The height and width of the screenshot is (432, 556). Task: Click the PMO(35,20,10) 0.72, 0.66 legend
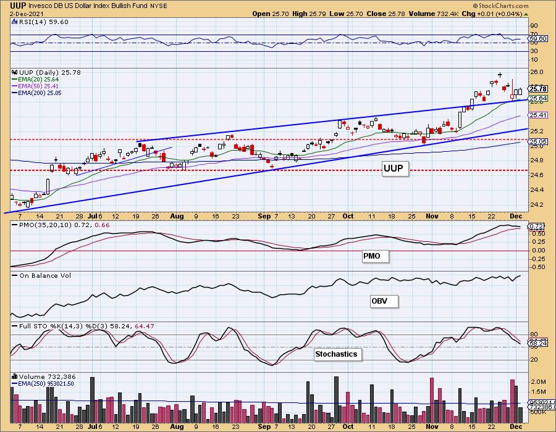point(64,225)
